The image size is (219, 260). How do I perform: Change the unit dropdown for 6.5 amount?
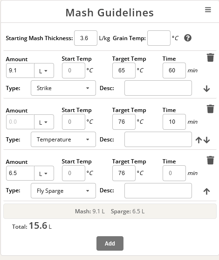click(44, 173)
